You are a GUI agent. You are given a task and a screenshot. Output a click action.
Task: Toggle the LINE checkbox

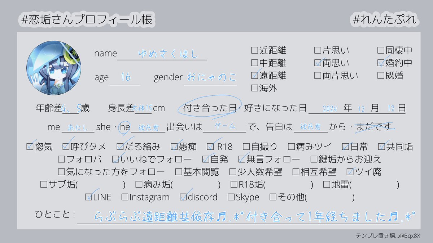pos(89,197)
